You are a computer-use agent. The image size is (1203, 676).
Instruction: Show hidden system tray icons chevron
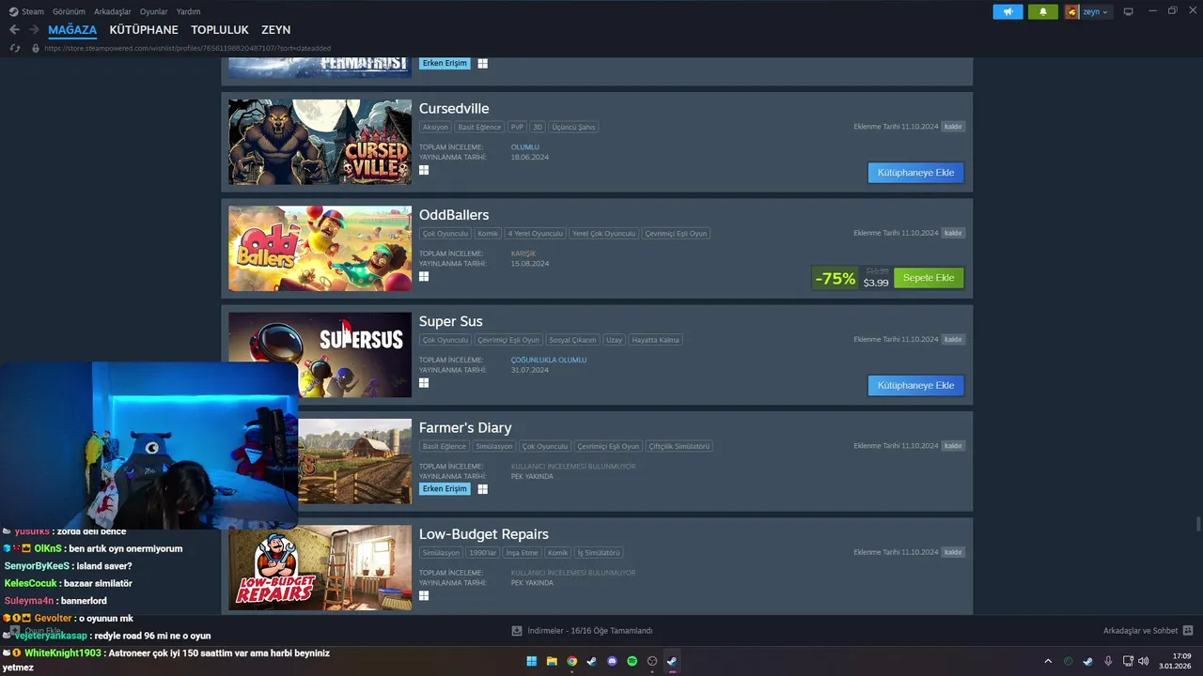[x=1048, y=661]
